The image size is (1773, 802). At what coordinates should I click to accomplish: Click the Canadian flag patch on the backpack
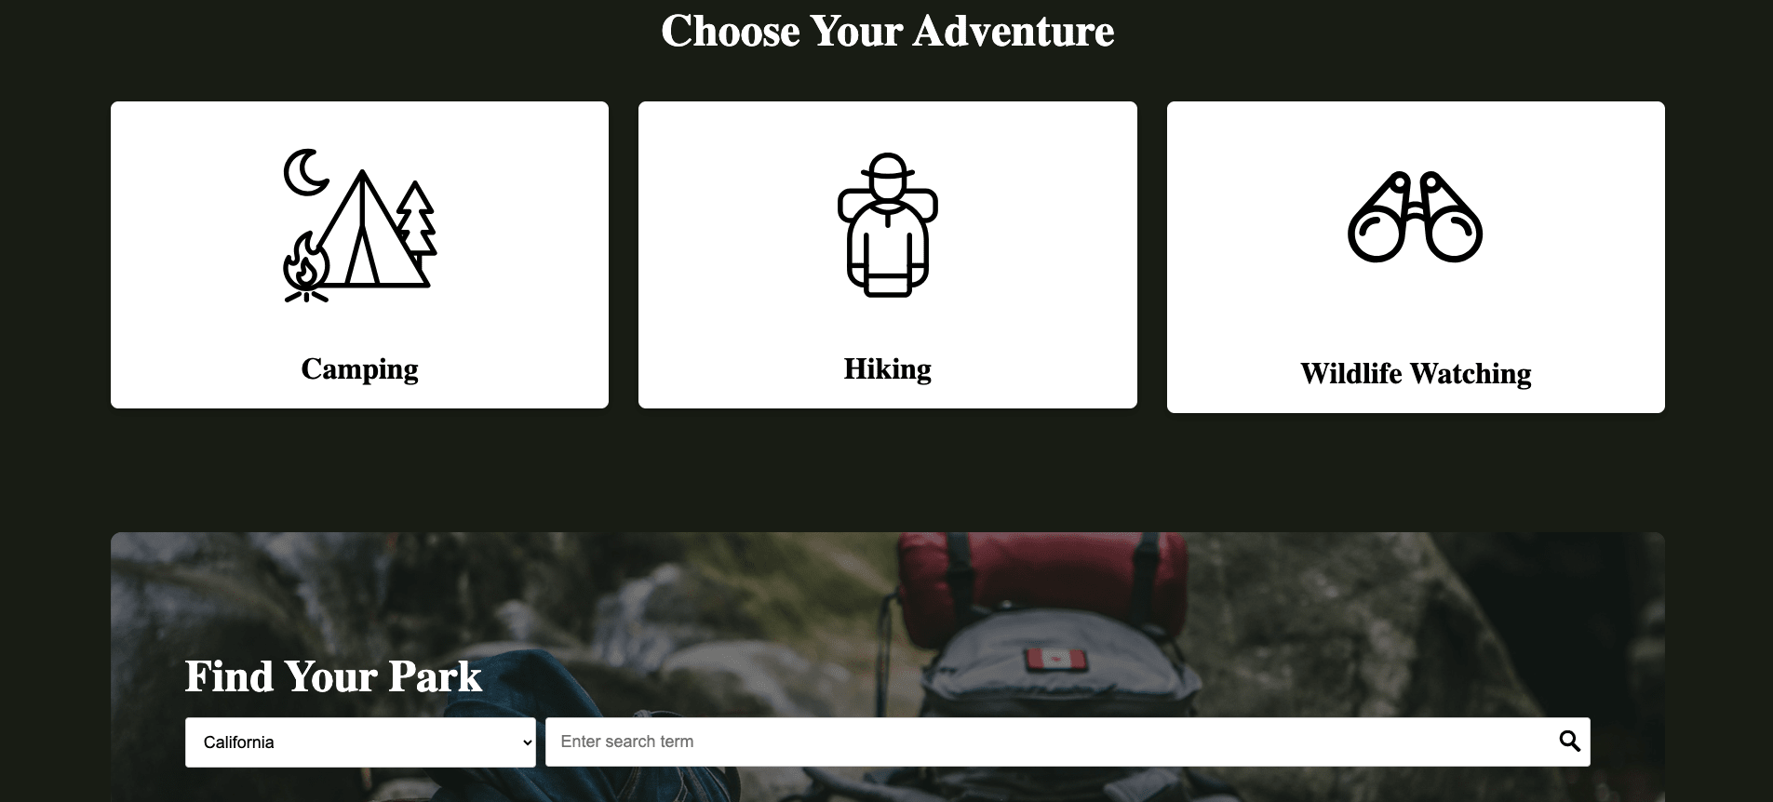1054,660
